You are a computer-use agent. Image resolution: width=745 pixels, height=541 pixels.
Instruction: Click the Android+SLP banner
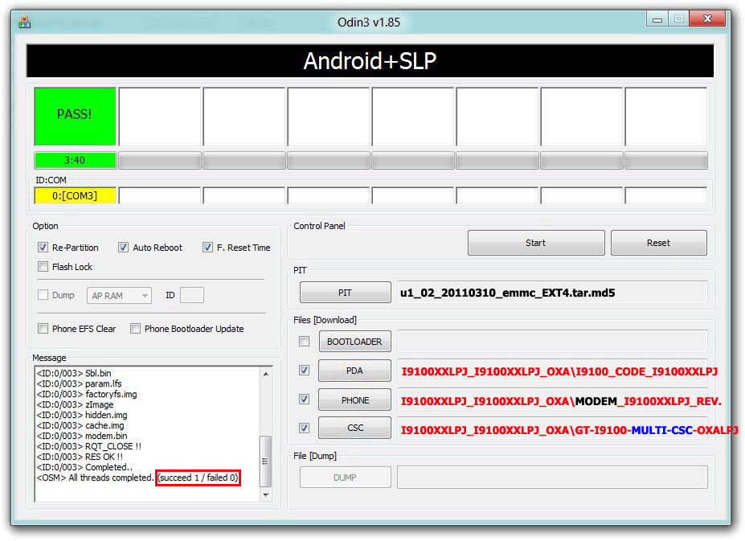370,61
